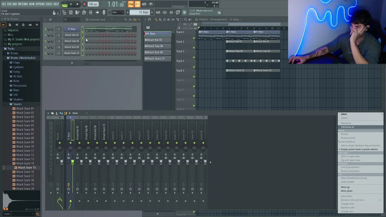The height and width of the screenshot is (217, 386).
Task: Select Attack Snare 07 sample
Action: [x=25, y=134]
